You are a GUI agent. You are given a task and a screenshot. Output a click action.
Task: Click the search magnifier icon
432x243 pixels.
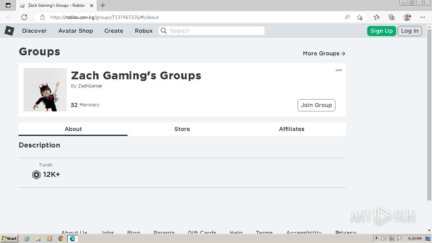164,31
